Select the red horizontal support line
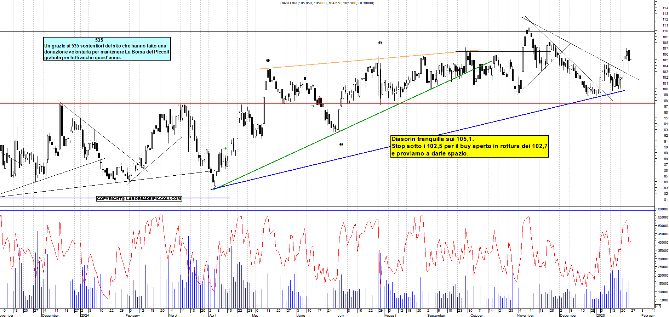 [327, 104]
